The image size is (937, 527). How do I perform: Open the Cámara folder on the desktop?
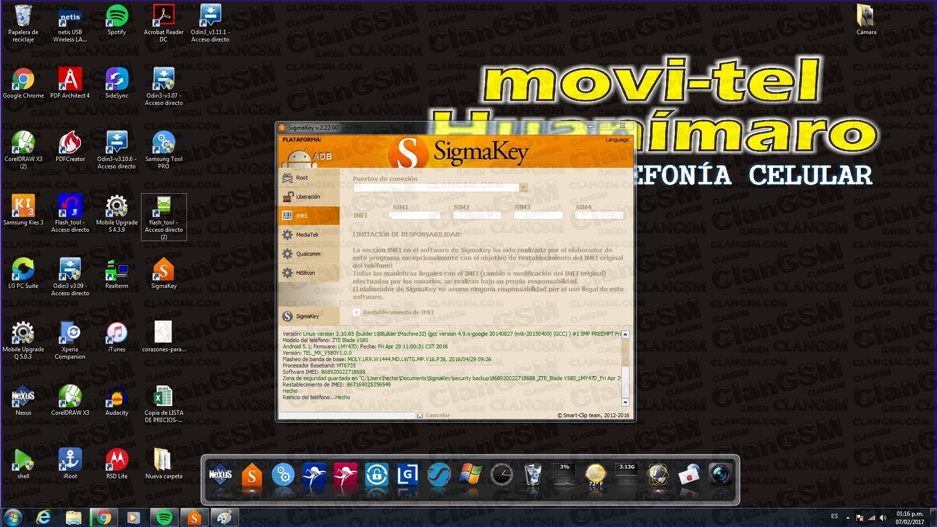click(866, 20)
